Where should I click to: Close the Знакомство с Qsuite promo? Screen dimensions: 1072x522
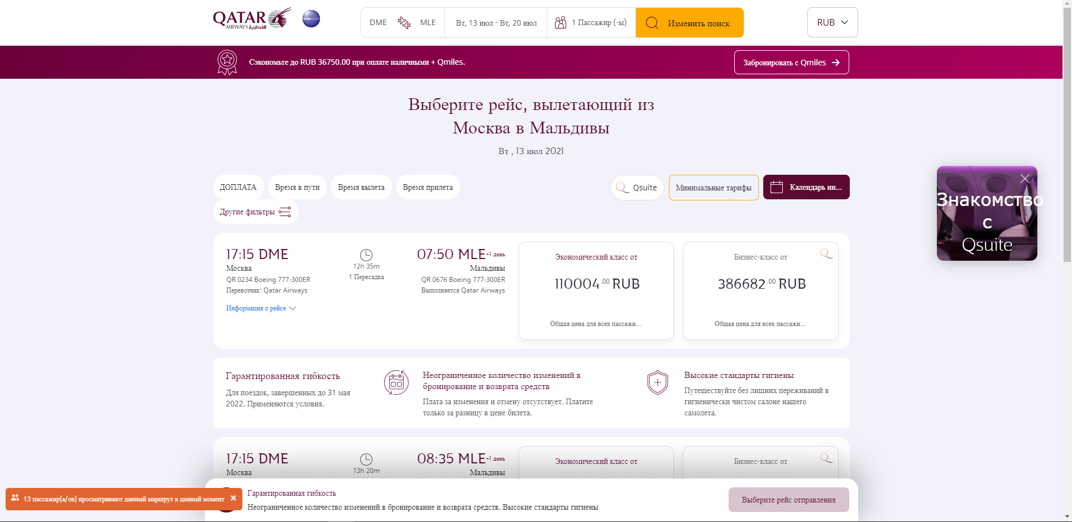1025,179
